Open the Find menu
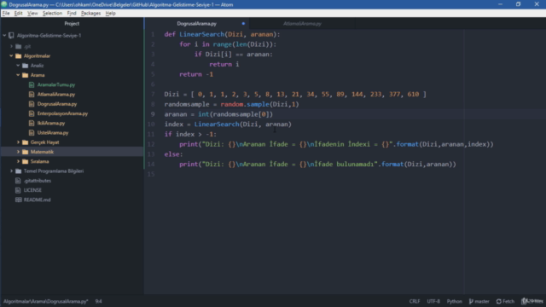 (72, 14)
